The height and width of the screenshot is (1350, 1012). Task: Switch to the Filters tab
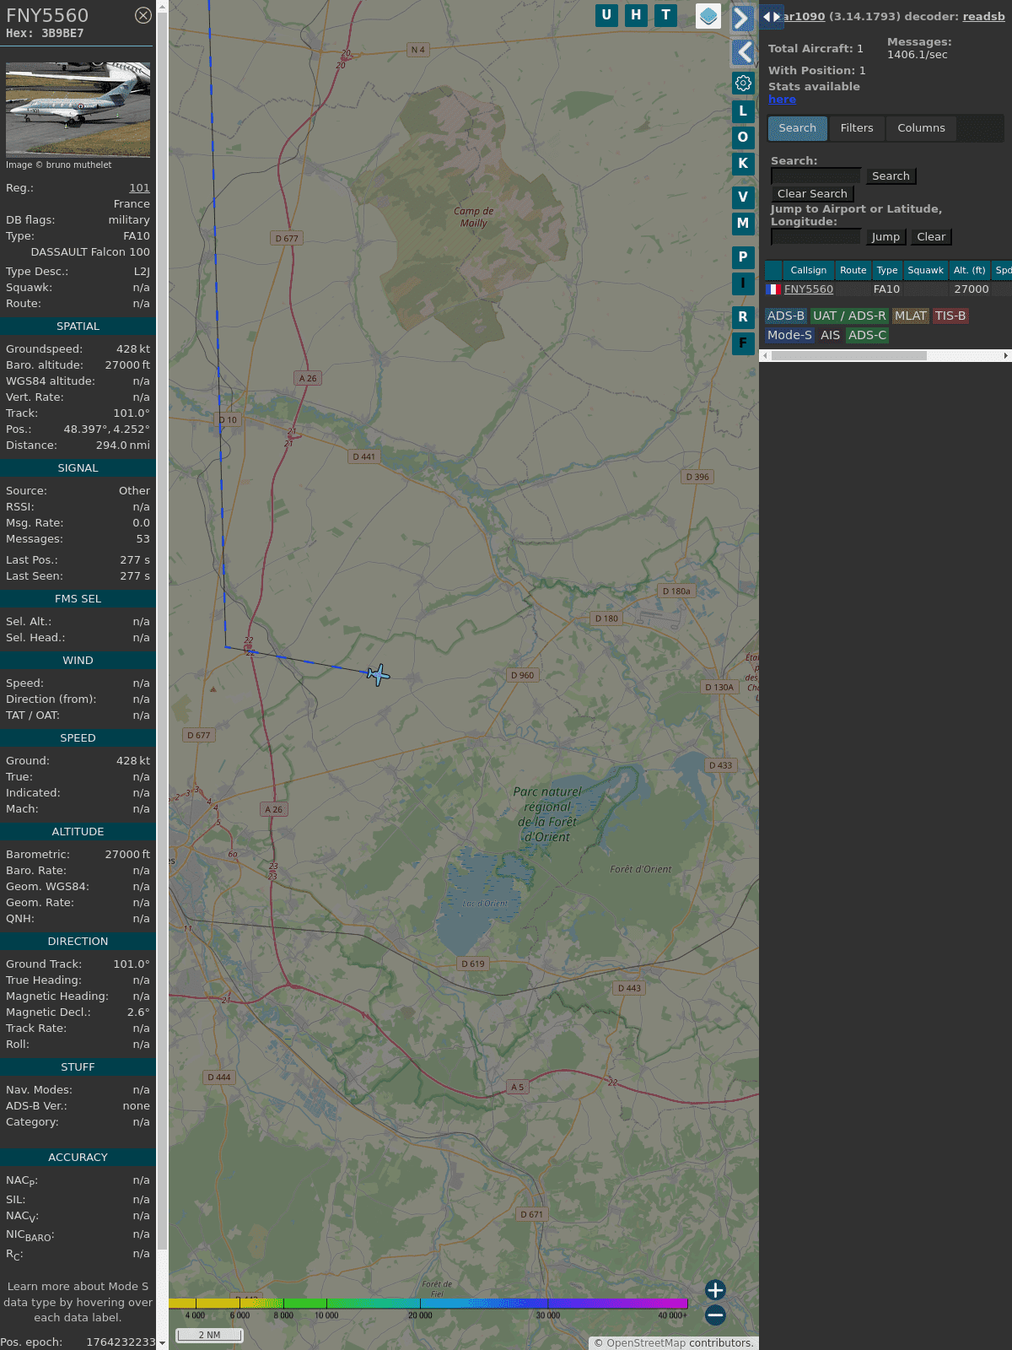[x=856, y=128]
